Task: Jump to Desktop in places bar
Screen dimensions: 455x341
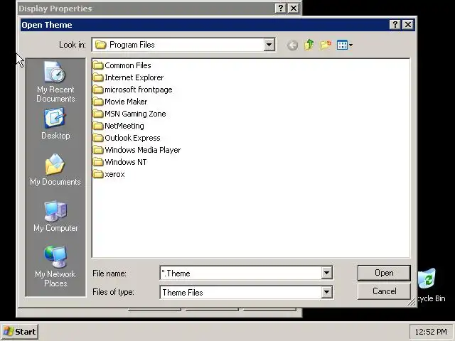Action: point(55,124)
